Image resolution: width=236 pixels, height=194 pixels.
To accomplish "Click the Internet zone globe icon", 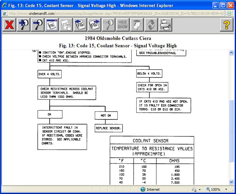I will (x=143, y=189).
